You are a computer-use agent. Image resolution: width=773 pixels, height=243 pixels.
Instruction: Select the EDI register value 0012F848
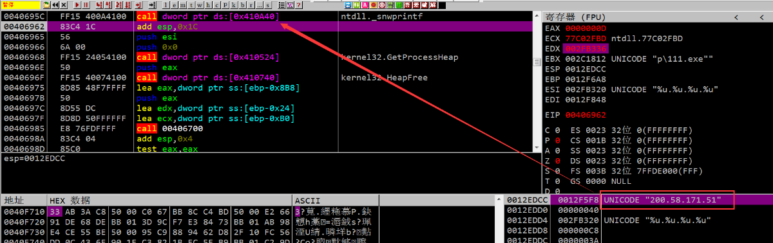coord(585,99)
